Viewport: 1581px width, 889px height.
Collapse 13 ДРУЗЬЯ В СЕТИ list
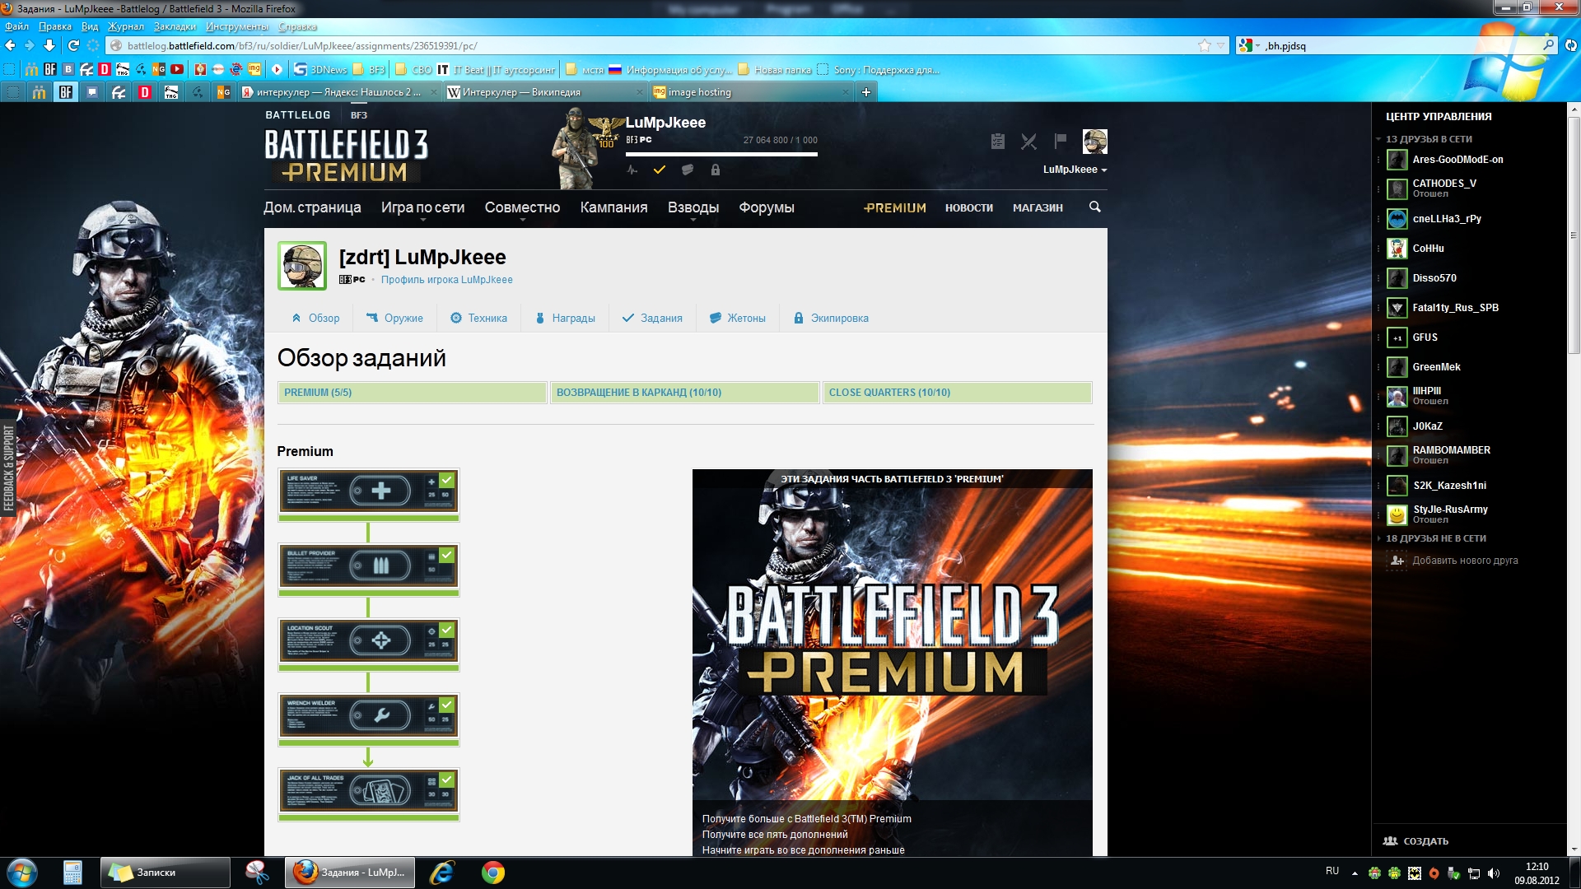[1429, 139]
